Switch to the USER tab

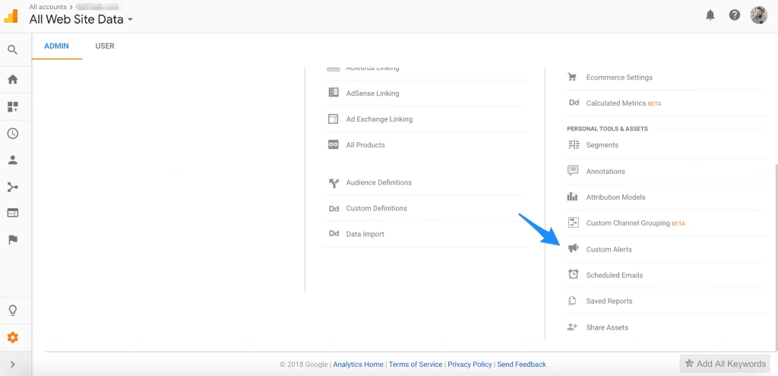[105, 46]
